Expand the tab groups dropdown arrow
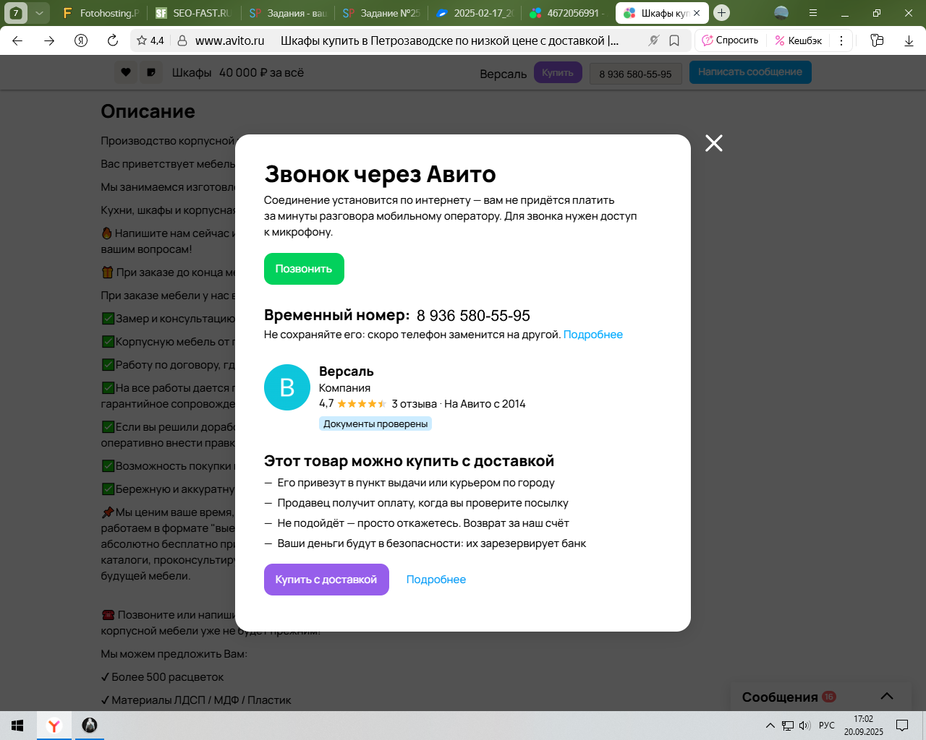Image resolution: width=926 pixels, height=740 pixels. click(39, 13)
